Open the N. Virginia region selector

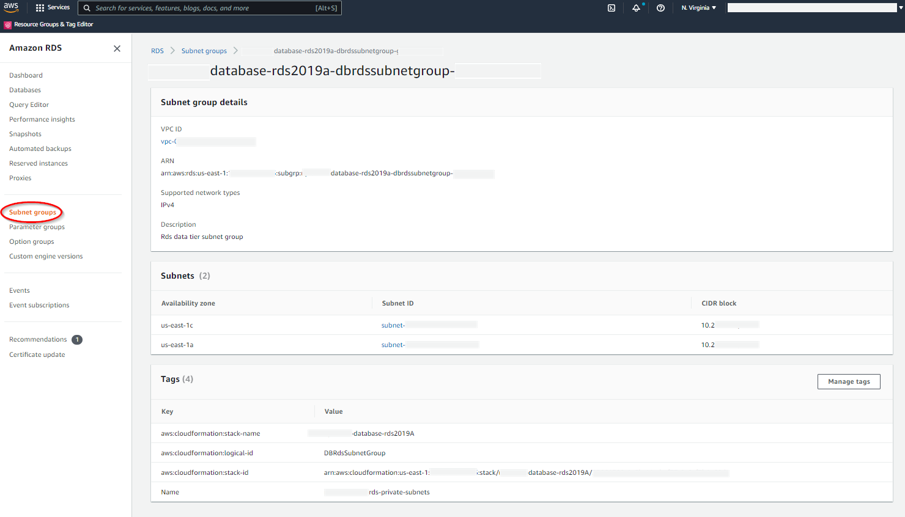(x=698, y=8)
